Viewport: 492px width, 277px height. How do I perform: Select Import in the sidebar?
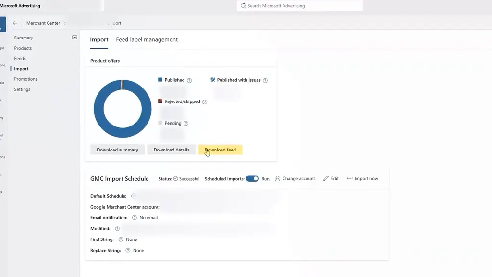21,69
